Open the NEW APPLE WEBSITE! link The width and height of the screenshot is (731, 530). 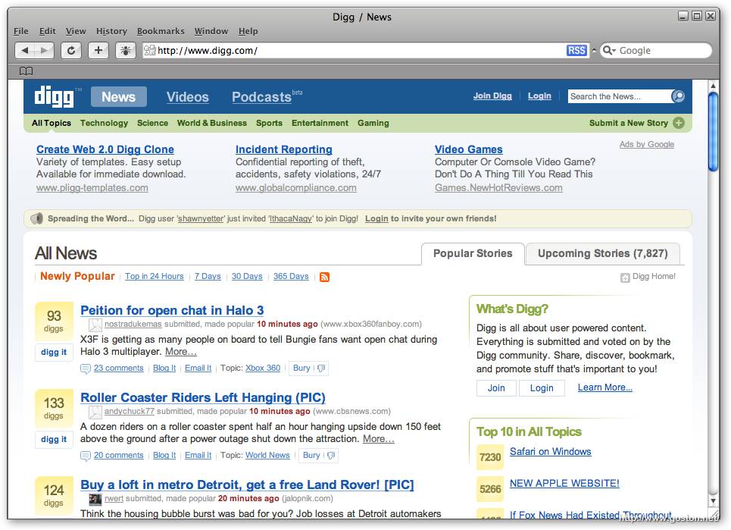[x=564, y=483]
